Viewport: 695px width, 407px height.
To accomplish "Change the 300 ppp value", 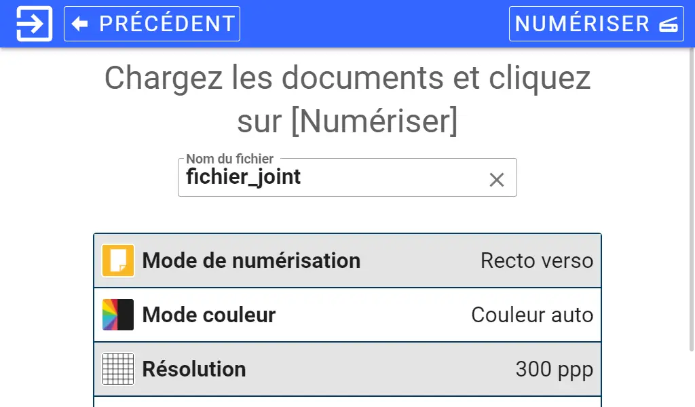I will pos(554,370).
